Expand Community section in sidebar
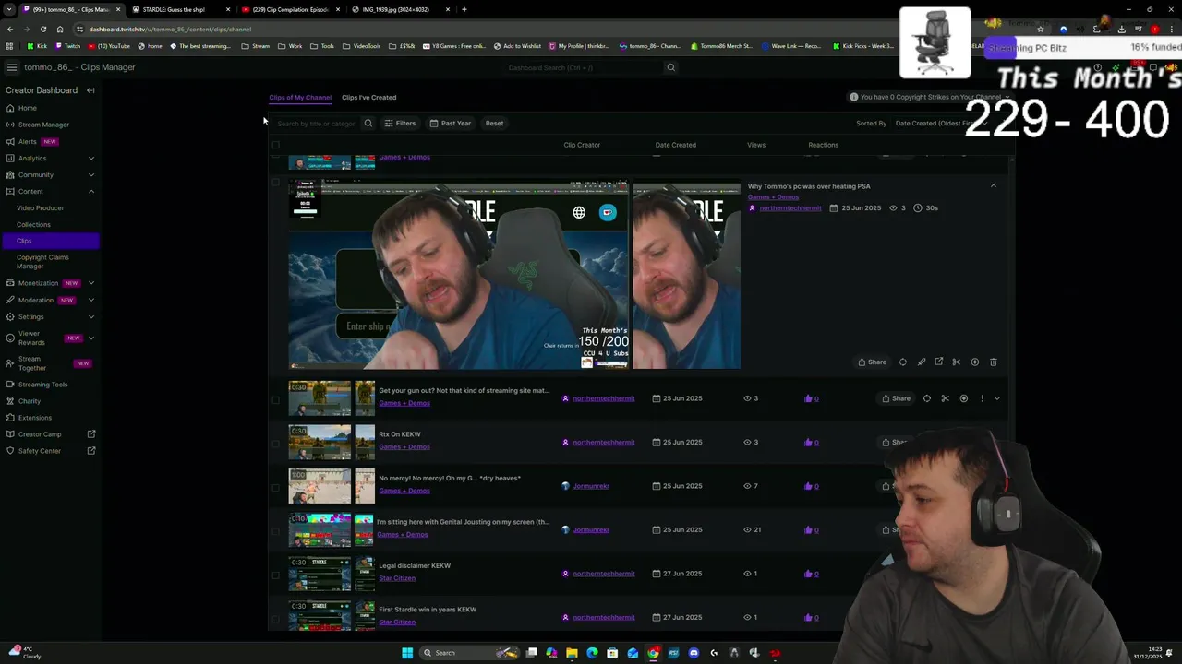The height and width of the screenshot is (664, 1182). 90,174
